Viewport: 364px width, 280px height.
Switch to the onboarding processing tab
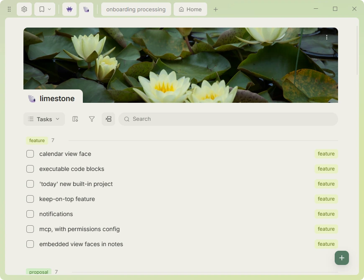click(136, 9)
